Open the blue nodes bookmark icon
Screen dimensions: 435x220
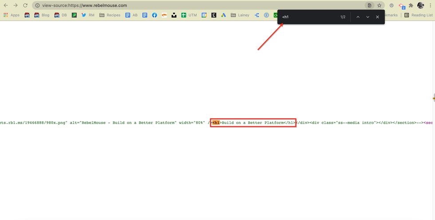click(257, 15)
